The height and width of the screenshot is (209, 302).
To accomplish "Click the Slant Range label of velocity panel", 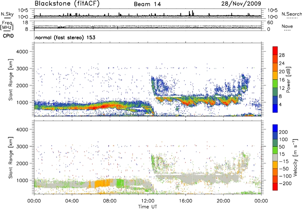I will pyautogui.click(x=11, y=158).
